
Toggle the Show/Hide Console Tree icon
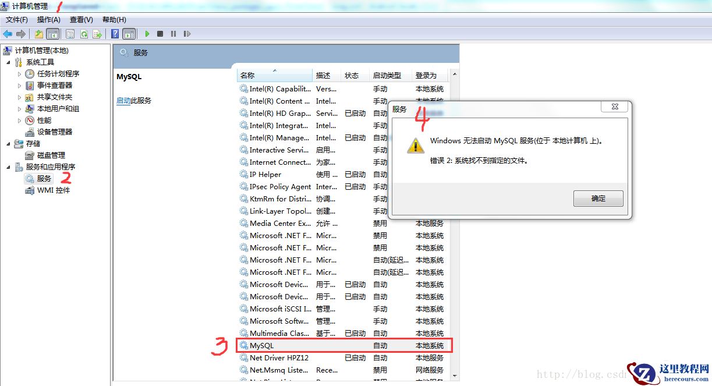(52, 34)
